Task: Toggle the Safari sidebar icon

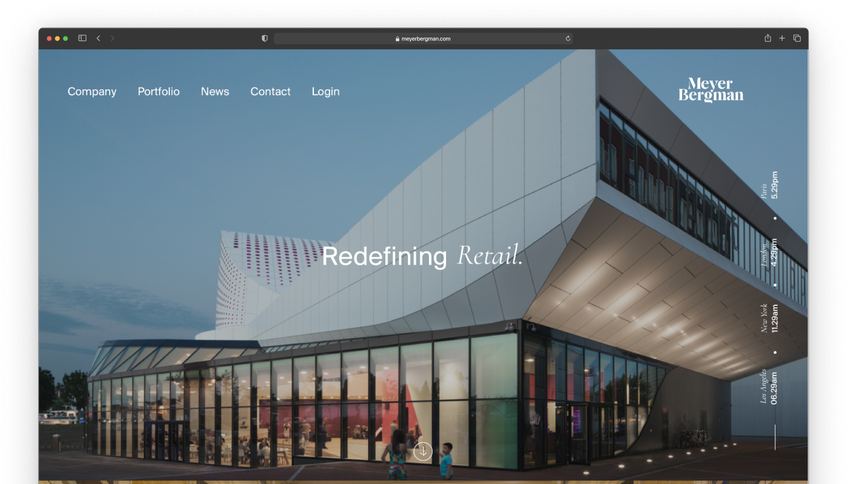Action: point(82,38)
